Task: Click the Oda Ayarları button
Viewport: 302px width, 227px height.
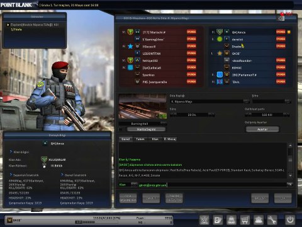Action: (x=128, y=198)
